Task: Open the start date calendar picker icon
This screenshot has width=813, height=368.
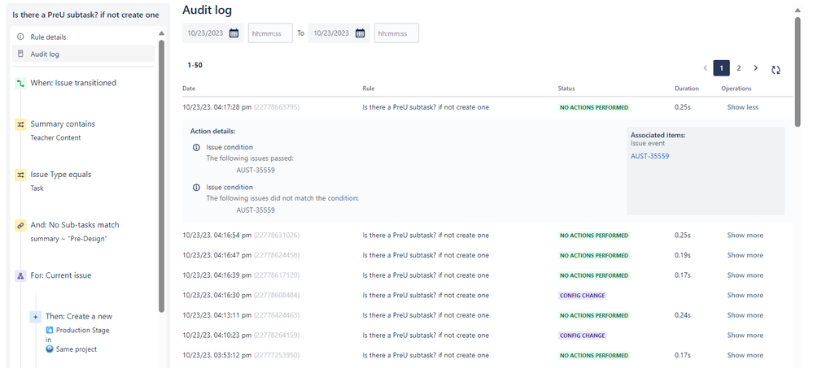Action: [x=234, y=33]
